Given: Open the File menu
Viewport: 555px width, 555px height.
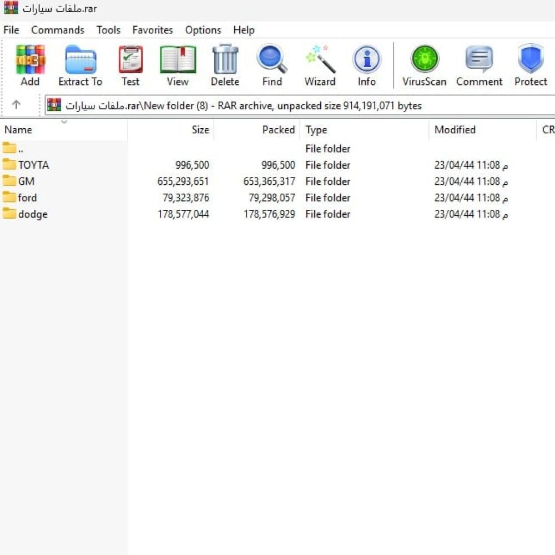Looking at the screenshot, I should click(11, 30).
